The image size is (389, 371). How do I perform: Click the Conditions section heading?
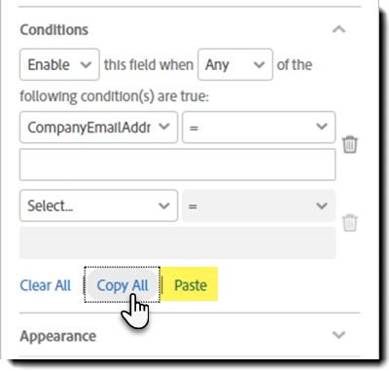(54, 30)
